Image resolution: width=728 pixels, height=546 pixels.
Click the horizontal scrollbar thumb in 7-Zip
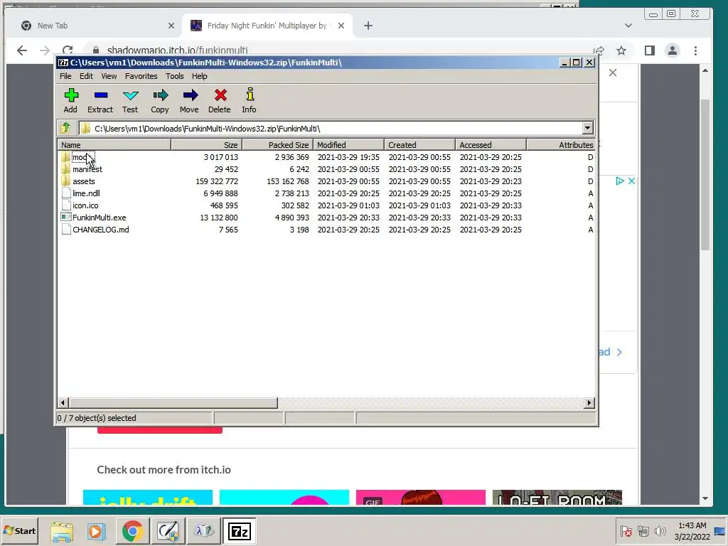point(173,402)
